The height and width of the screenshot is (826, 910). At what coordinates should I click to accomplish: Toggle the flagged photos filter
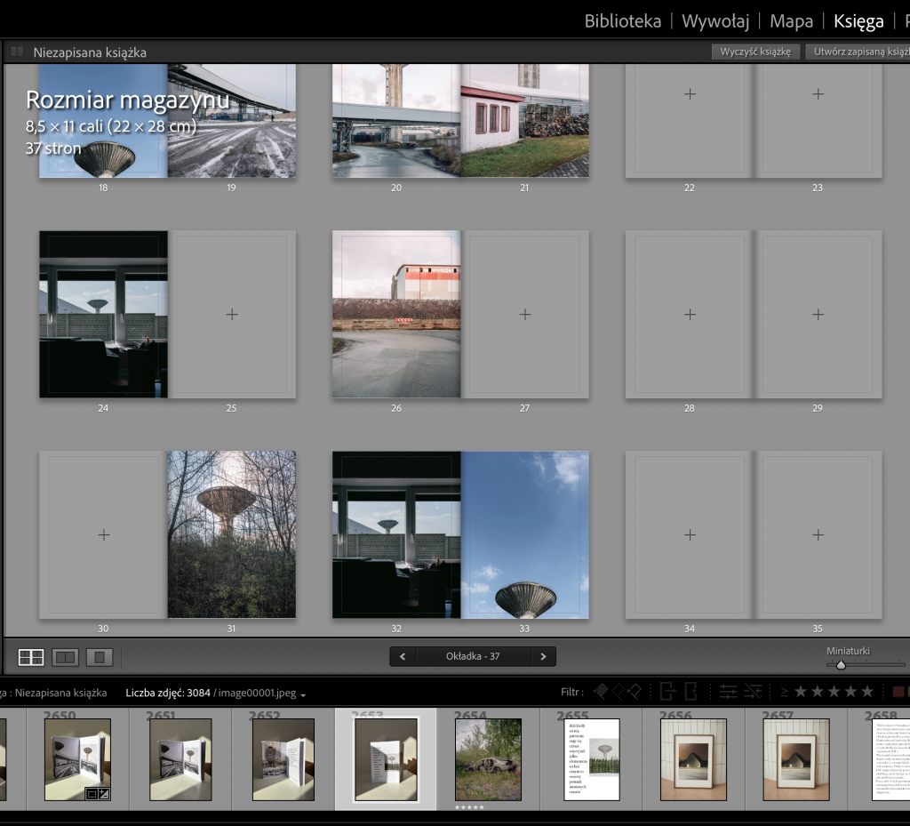601,692
